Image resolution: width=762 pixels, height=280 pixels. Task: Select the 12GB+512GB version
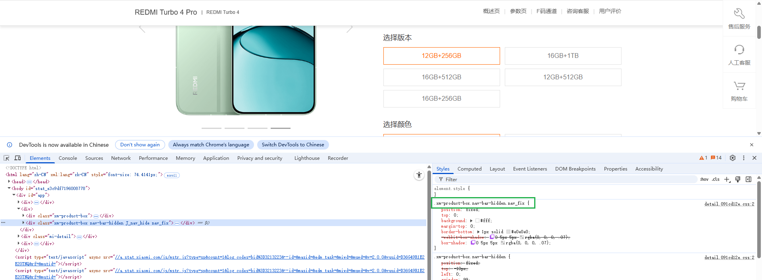click(x=563, y=77)
